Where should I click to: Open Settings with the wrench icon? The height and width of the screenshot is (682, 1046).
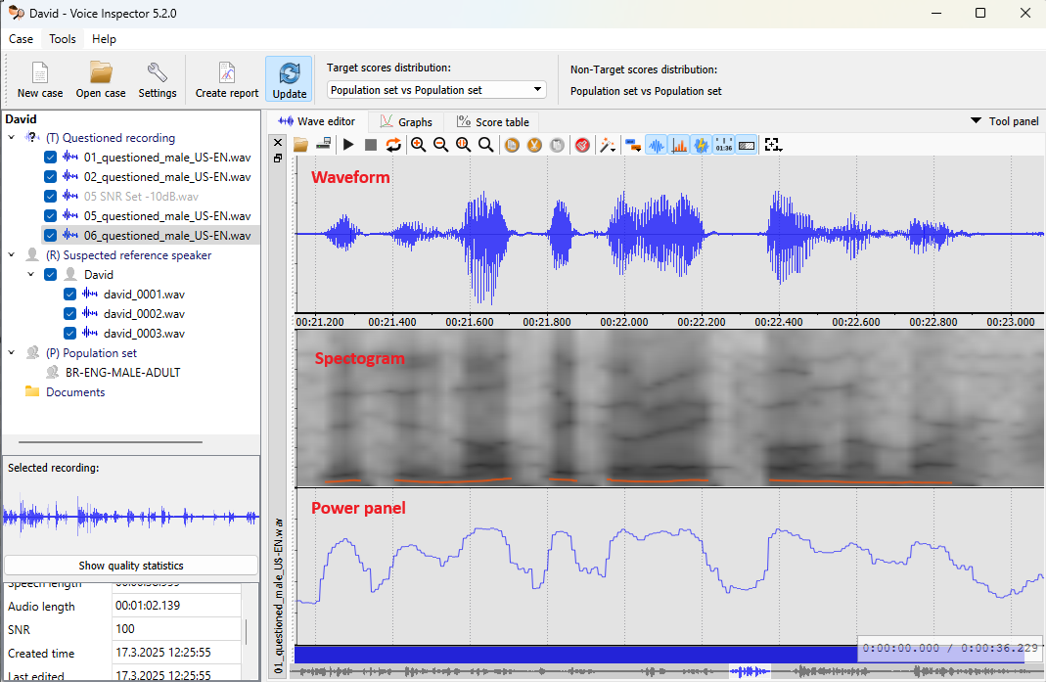(158, 72)
